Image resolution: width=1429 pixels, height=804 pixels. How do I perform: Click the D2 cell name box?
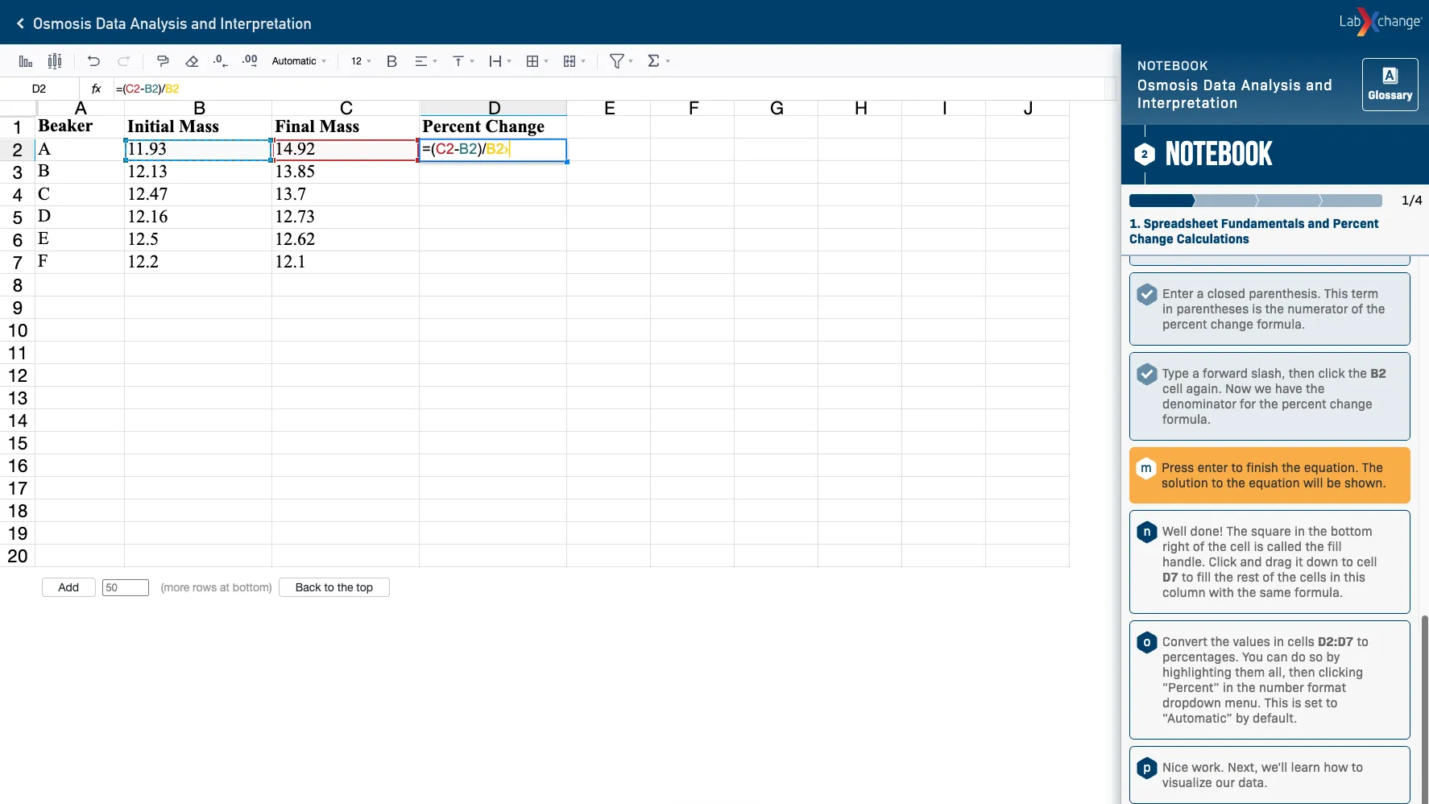(39, 89)
